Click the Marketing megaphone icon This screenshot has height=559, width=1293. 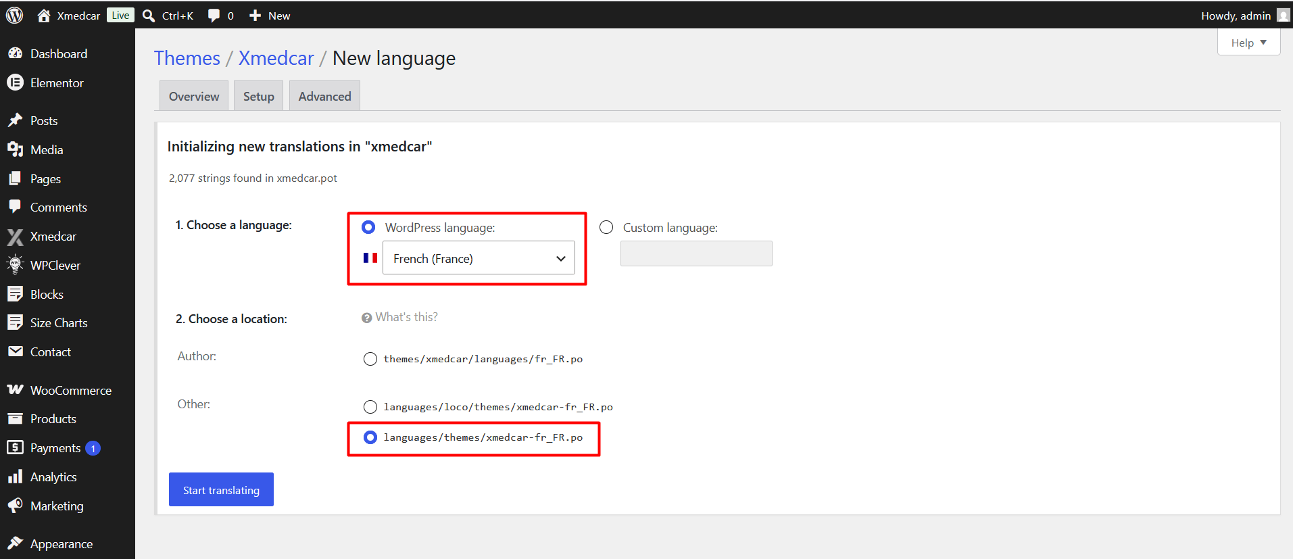(x=15, y=506)
